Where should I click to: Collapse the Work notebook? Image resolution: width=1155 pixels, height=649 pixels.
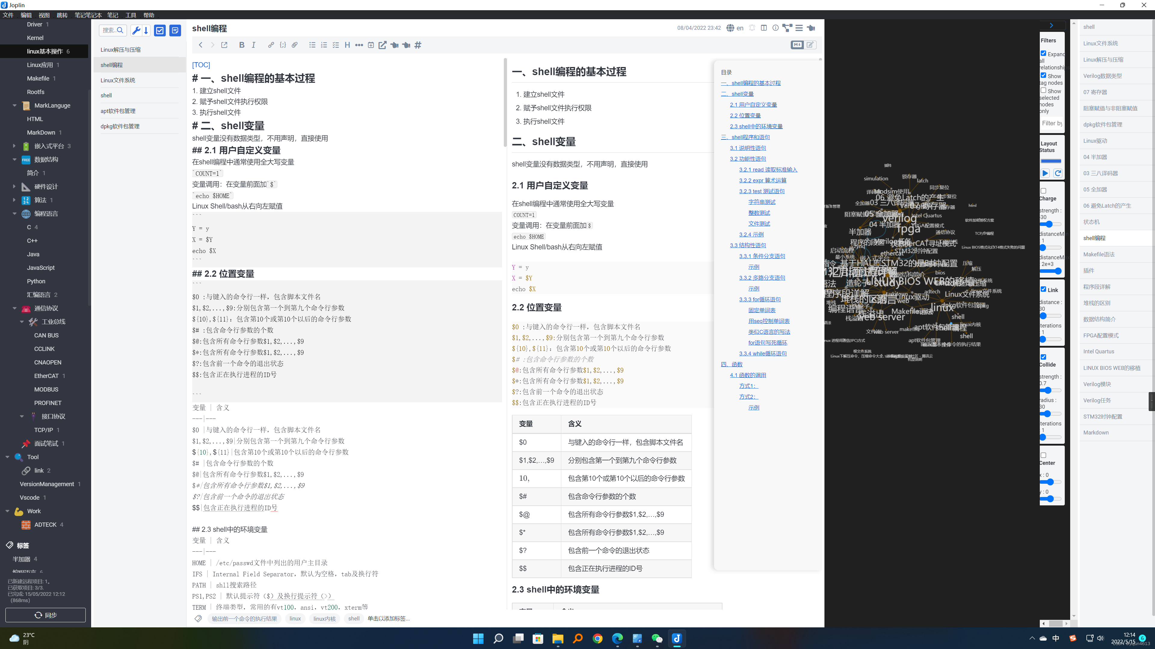(x=7, y=511)
